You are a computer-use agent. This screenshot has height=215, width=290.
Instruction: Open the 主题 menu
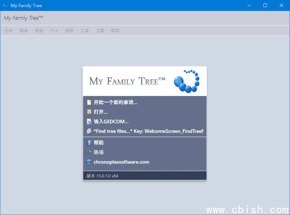tap(100, 31)
